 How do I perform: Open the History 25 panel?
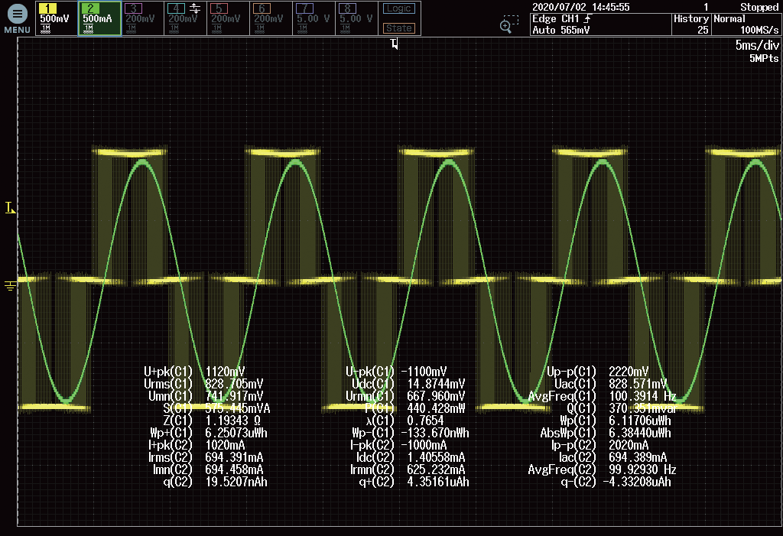[x=691, y=24]
